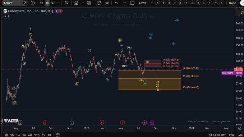Screen dimensions: 244x137
Task: Open the purple upcoming earnings E marker
Action: coord(152,123)
